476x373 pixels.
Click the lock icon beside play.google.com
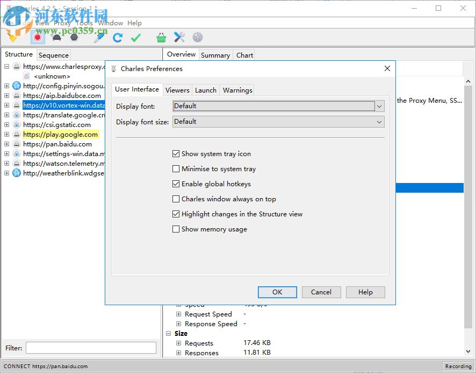pos(17,134)
